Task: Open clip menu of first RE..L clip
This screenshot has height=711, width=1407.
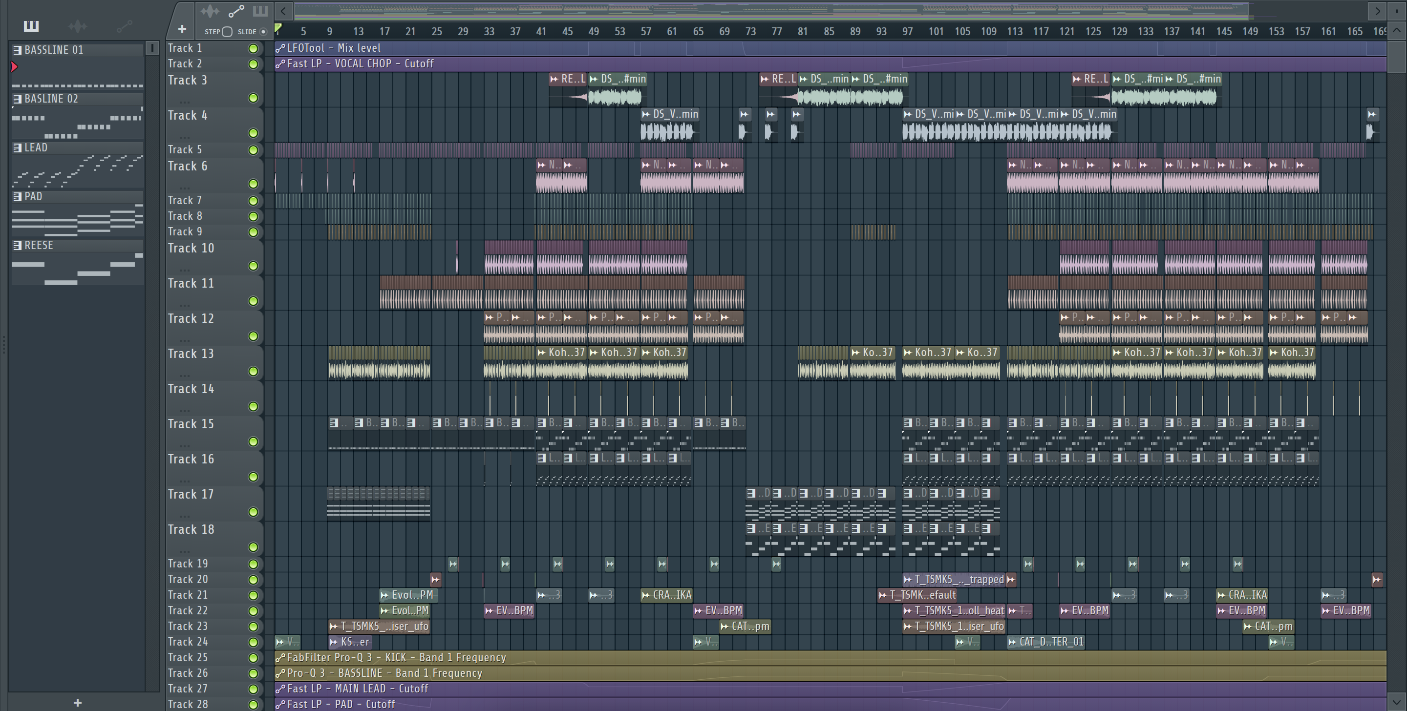Action: click(554, 79)
